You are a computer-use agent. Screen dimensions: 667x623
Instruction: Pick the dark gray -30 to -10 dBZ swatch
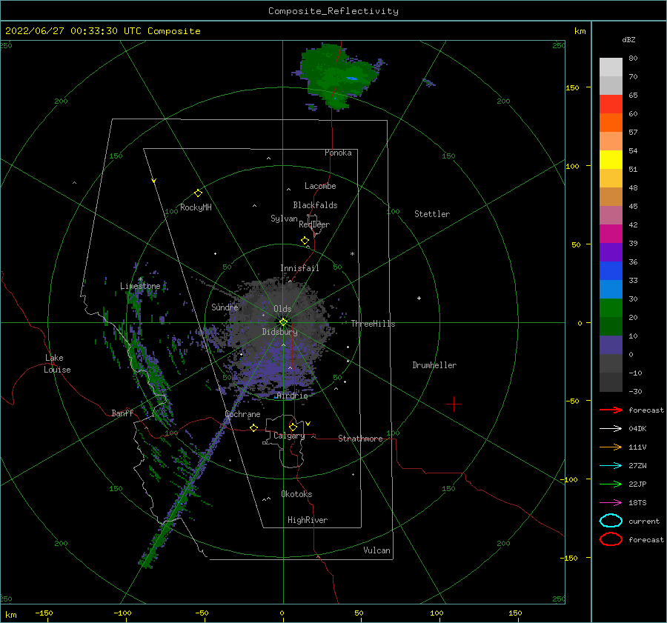click(611, 382)
